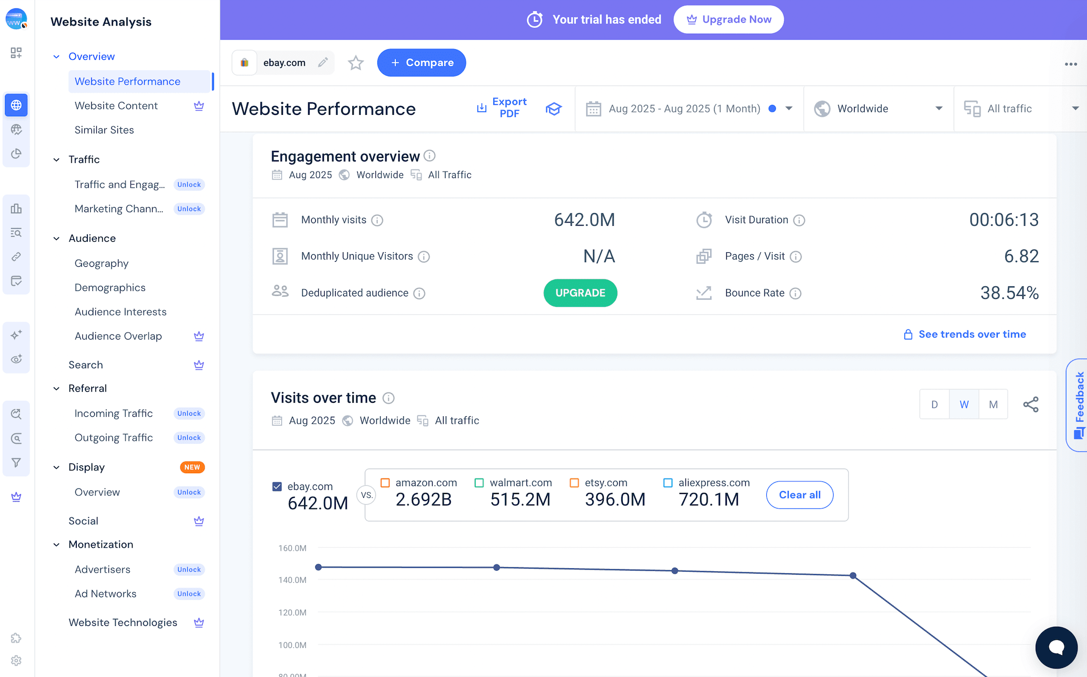The height and width of the screenshot is (677, 1087).
Task: Open the link chain icon in left rail
Action: (16, 257)
